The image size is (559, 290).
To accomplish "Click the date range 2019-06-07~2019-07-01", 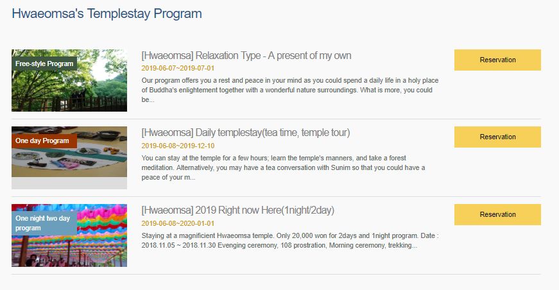I will (178, 68).
